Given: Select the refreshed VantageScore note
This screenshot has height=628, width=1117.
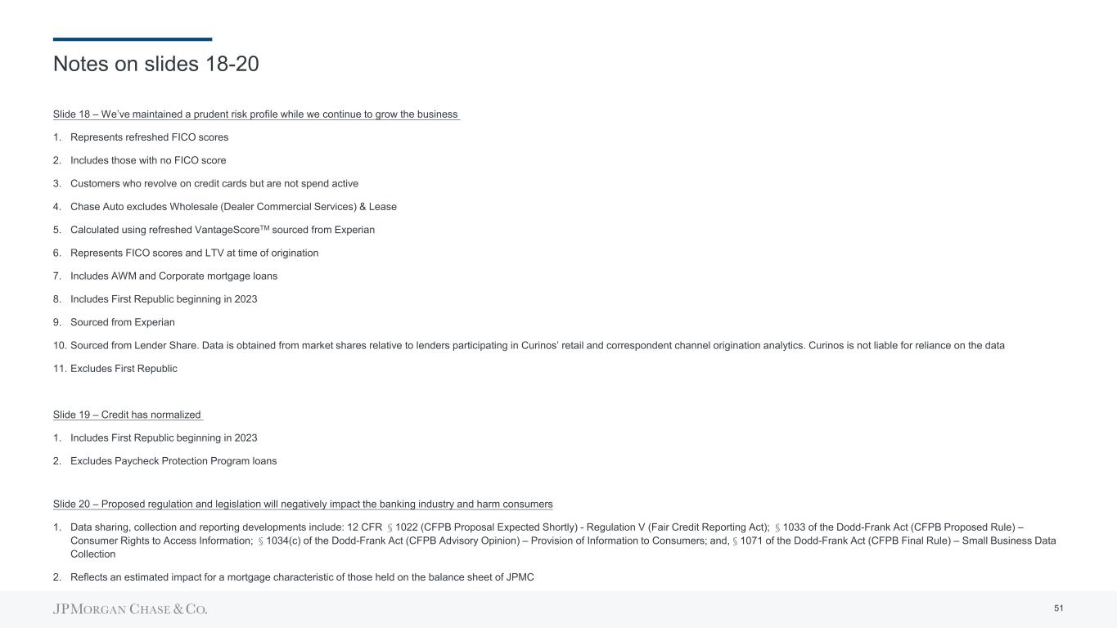Looking at the screenshot, I should [222, 230].
